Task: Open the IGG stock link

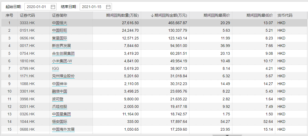Action: pos(56,68)
